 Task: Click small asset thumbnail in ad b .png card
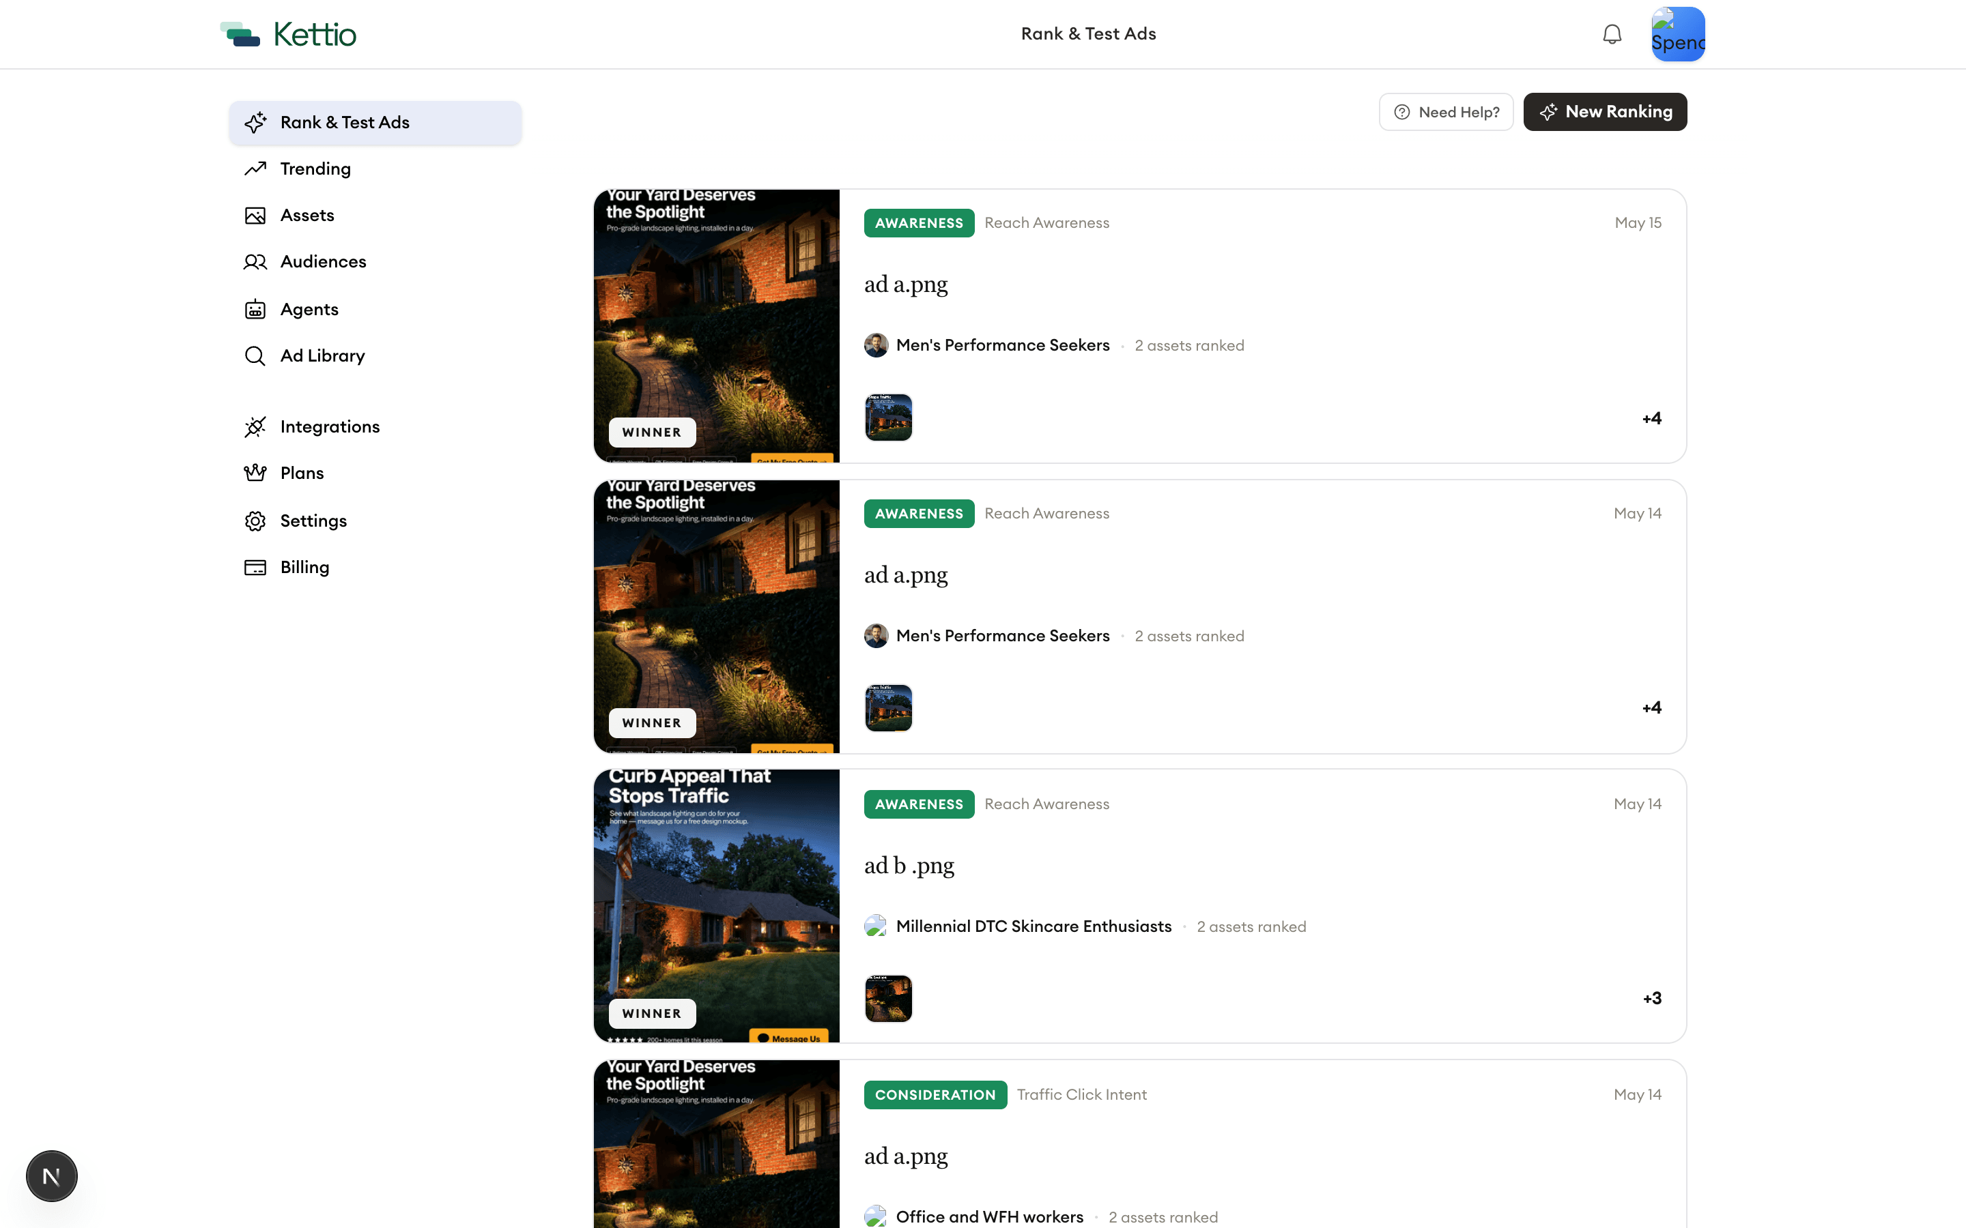(888, 998)
